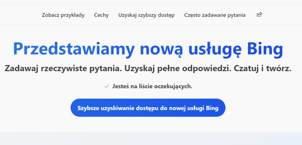Click the share icon in the navigation

pos(260,14)
